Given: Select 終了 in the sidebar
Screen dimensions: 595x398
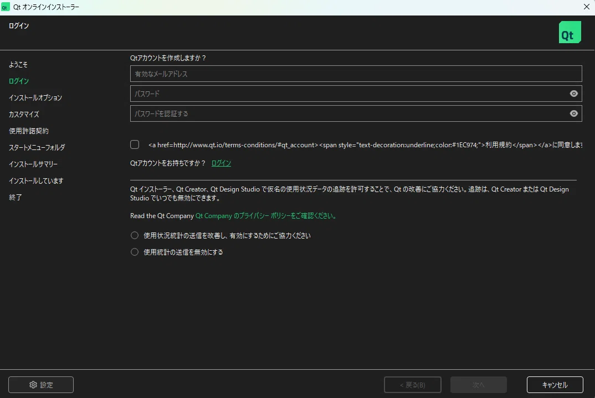Looking at the screenshot, I should [15, 198].
